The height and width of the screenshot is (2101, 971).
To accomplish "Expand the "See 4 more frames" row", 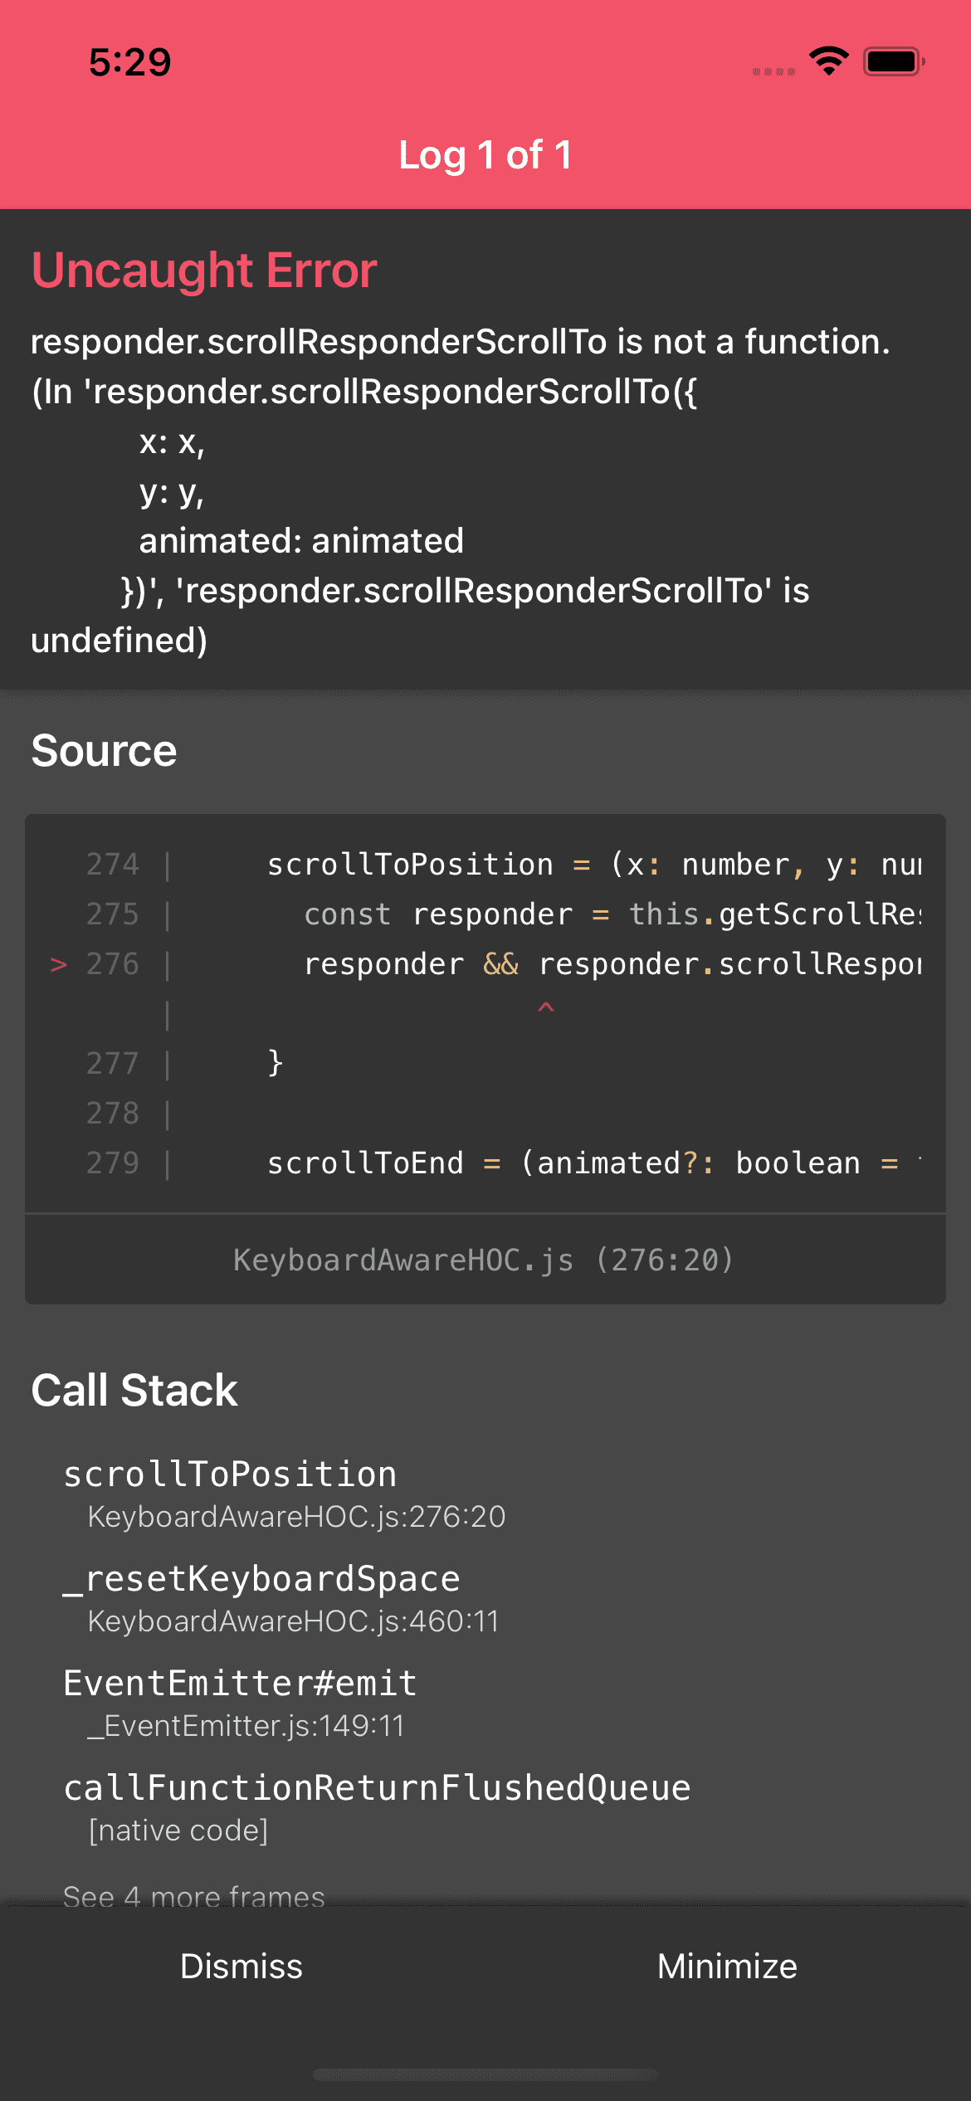I will (194, 1895).
